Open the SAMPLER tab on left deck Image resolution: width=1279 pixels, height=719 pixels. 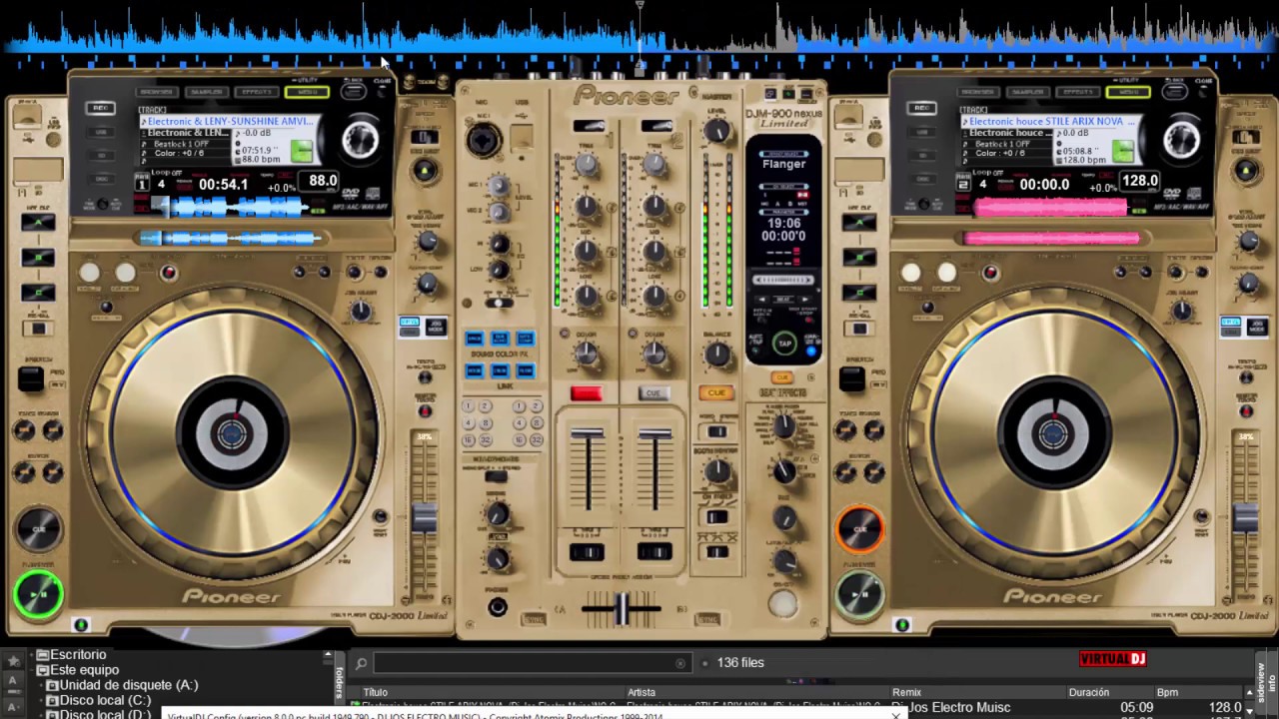pos(206,92)
